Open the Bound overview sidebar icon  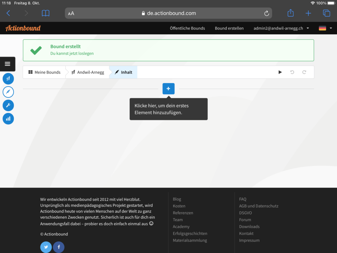(8, 79)
